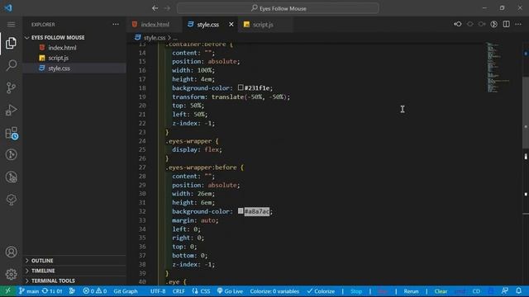Open notifications bell in status bar
The width and height of the screenshot is (529, 297).
[x=518, y=291]
